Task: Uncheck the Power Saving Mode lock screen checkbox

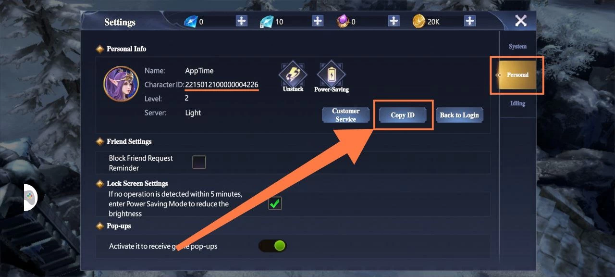Action: click(x=275, y=203)
